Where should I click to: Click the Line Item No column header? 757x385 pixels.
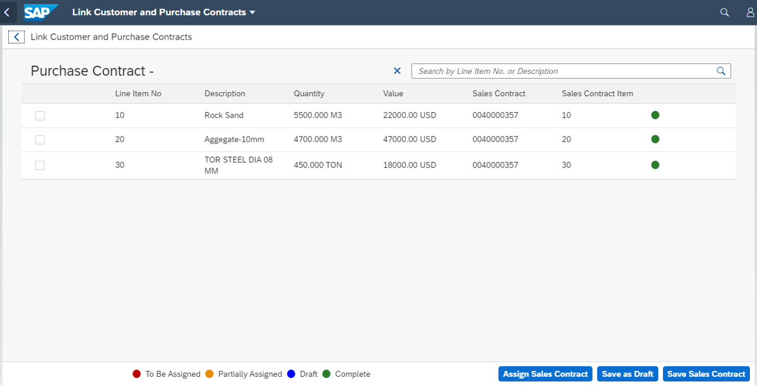(x=138, y=93)
